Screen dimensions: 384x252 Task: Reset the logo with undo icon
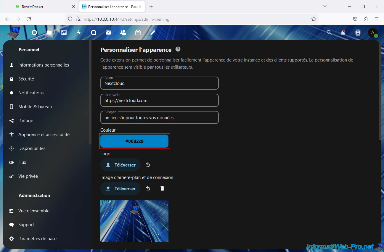148,165
